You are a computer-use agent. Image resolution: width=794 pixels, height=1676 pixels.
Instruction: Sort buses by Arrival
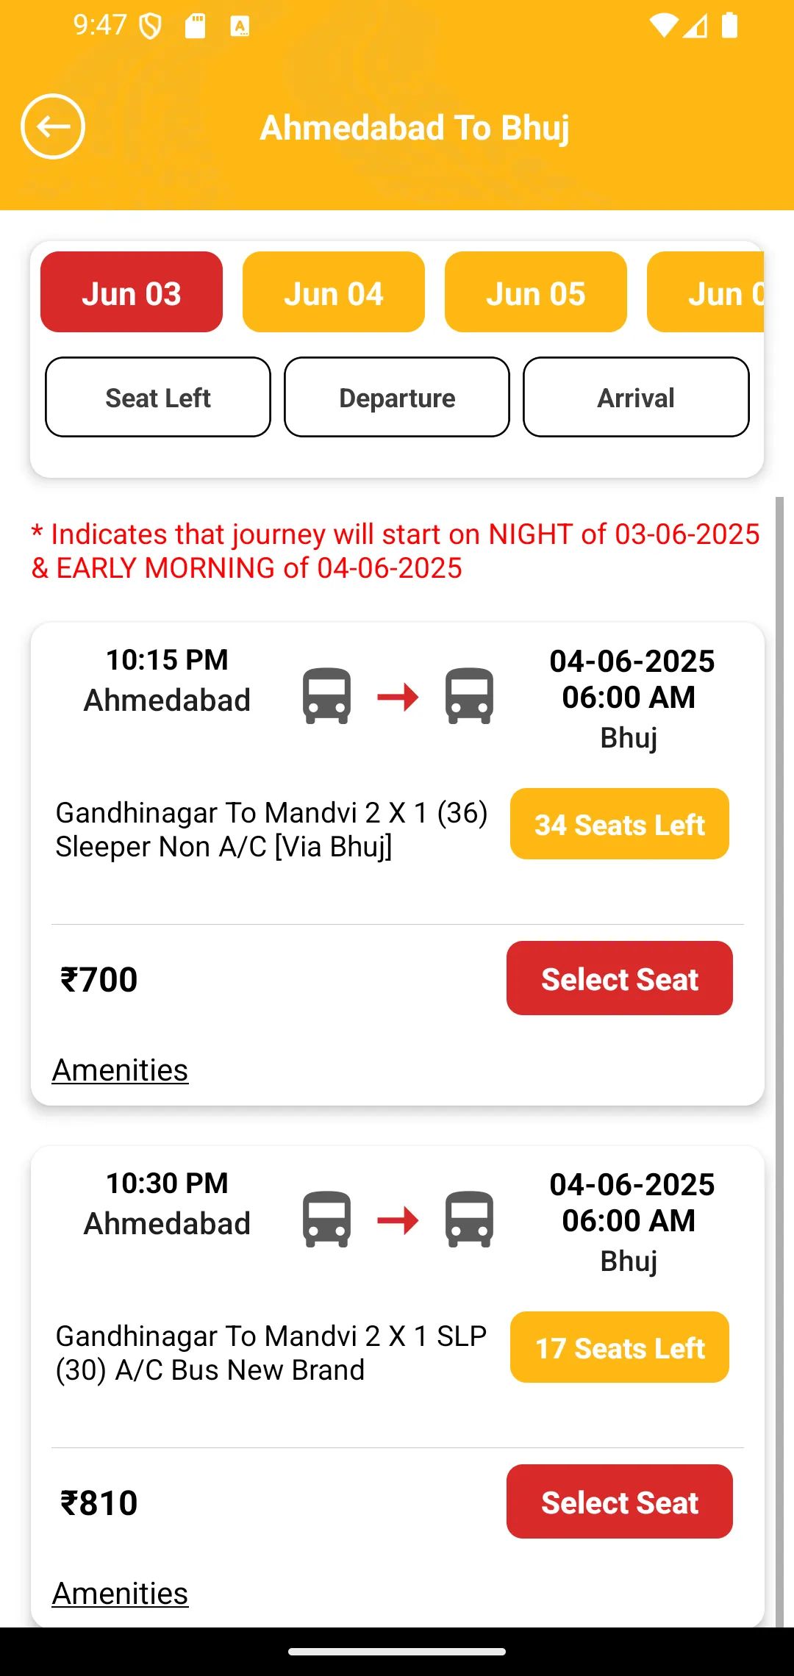click(636, 397)
